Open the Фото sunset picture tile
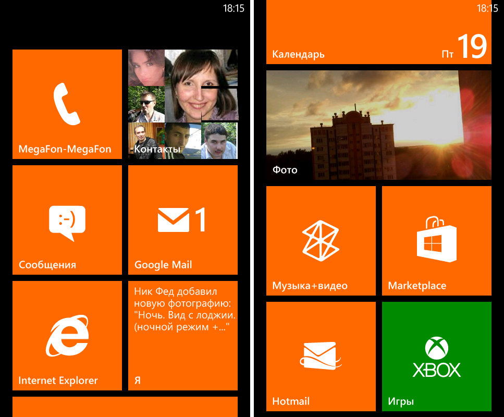 [x=378, y=125]
